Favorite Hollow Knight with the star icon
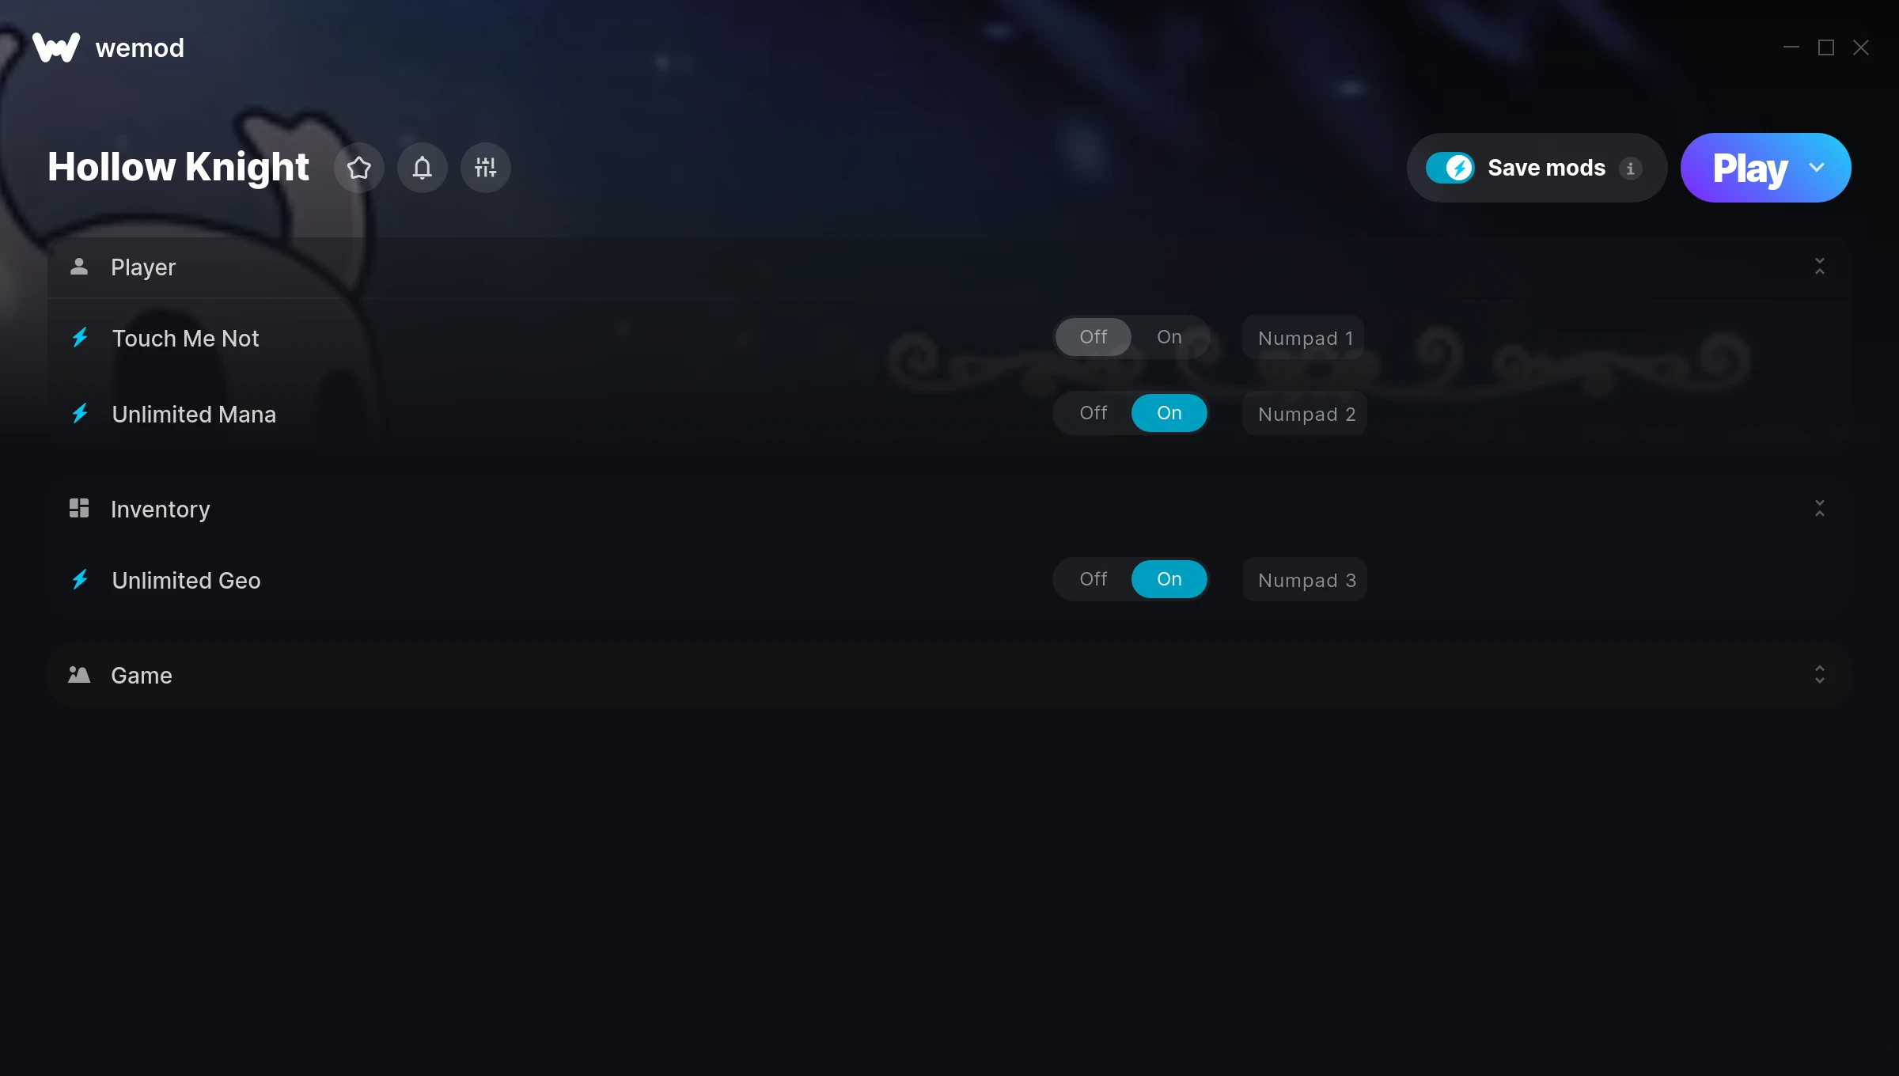Image resolution: width=1899 pixels, height=1076 pixels. coord(359,168)
